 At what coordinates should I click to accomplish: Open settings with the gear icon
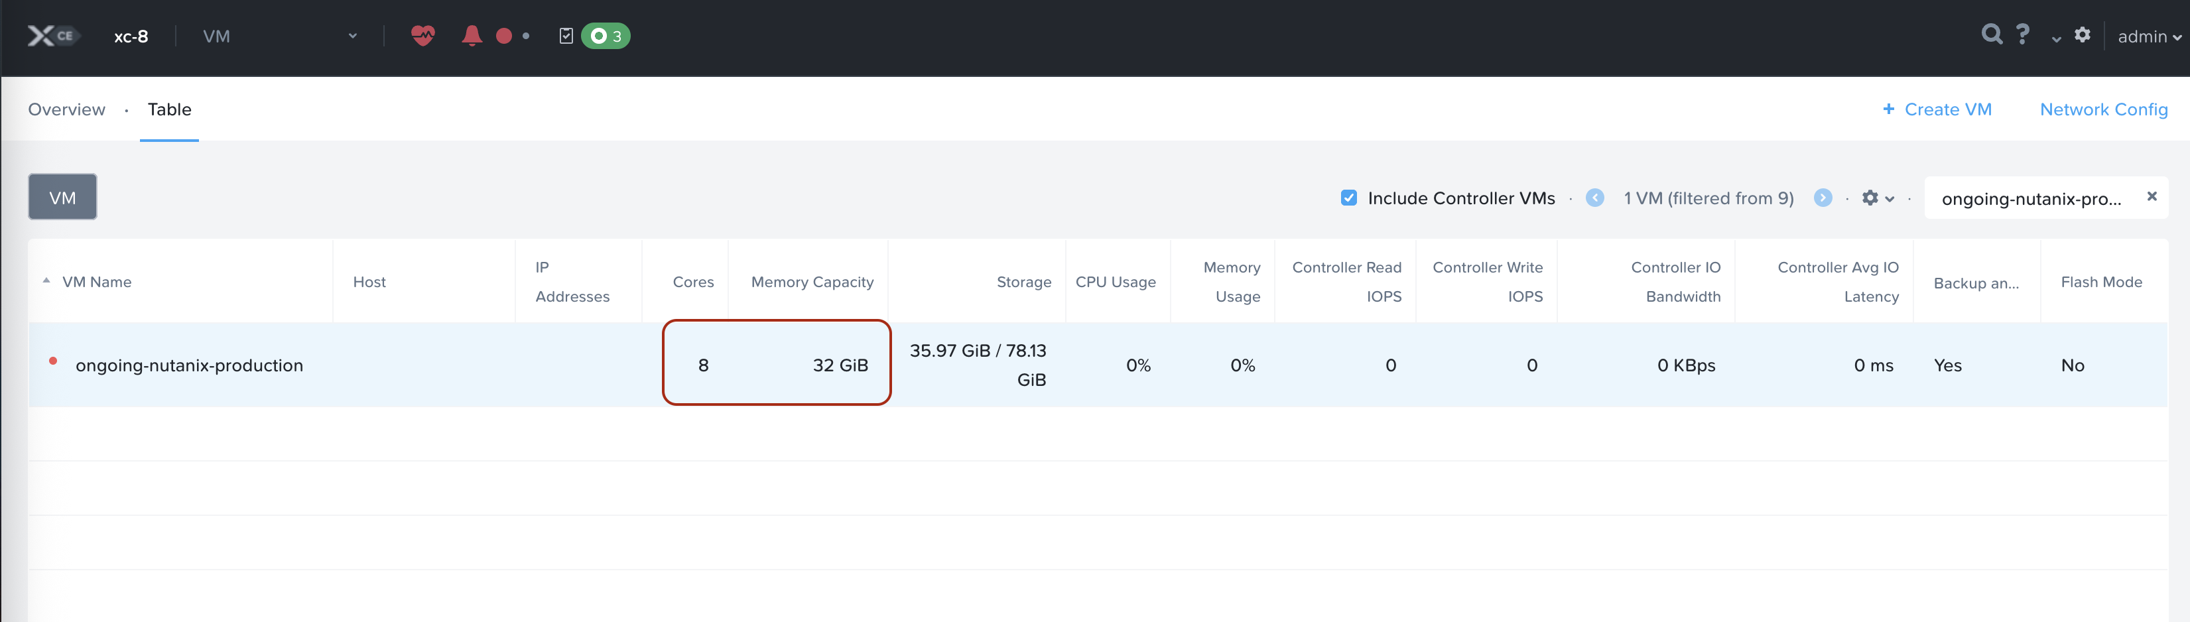[2083, 36]
